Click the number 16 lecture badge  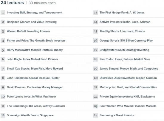pos(96,40)
